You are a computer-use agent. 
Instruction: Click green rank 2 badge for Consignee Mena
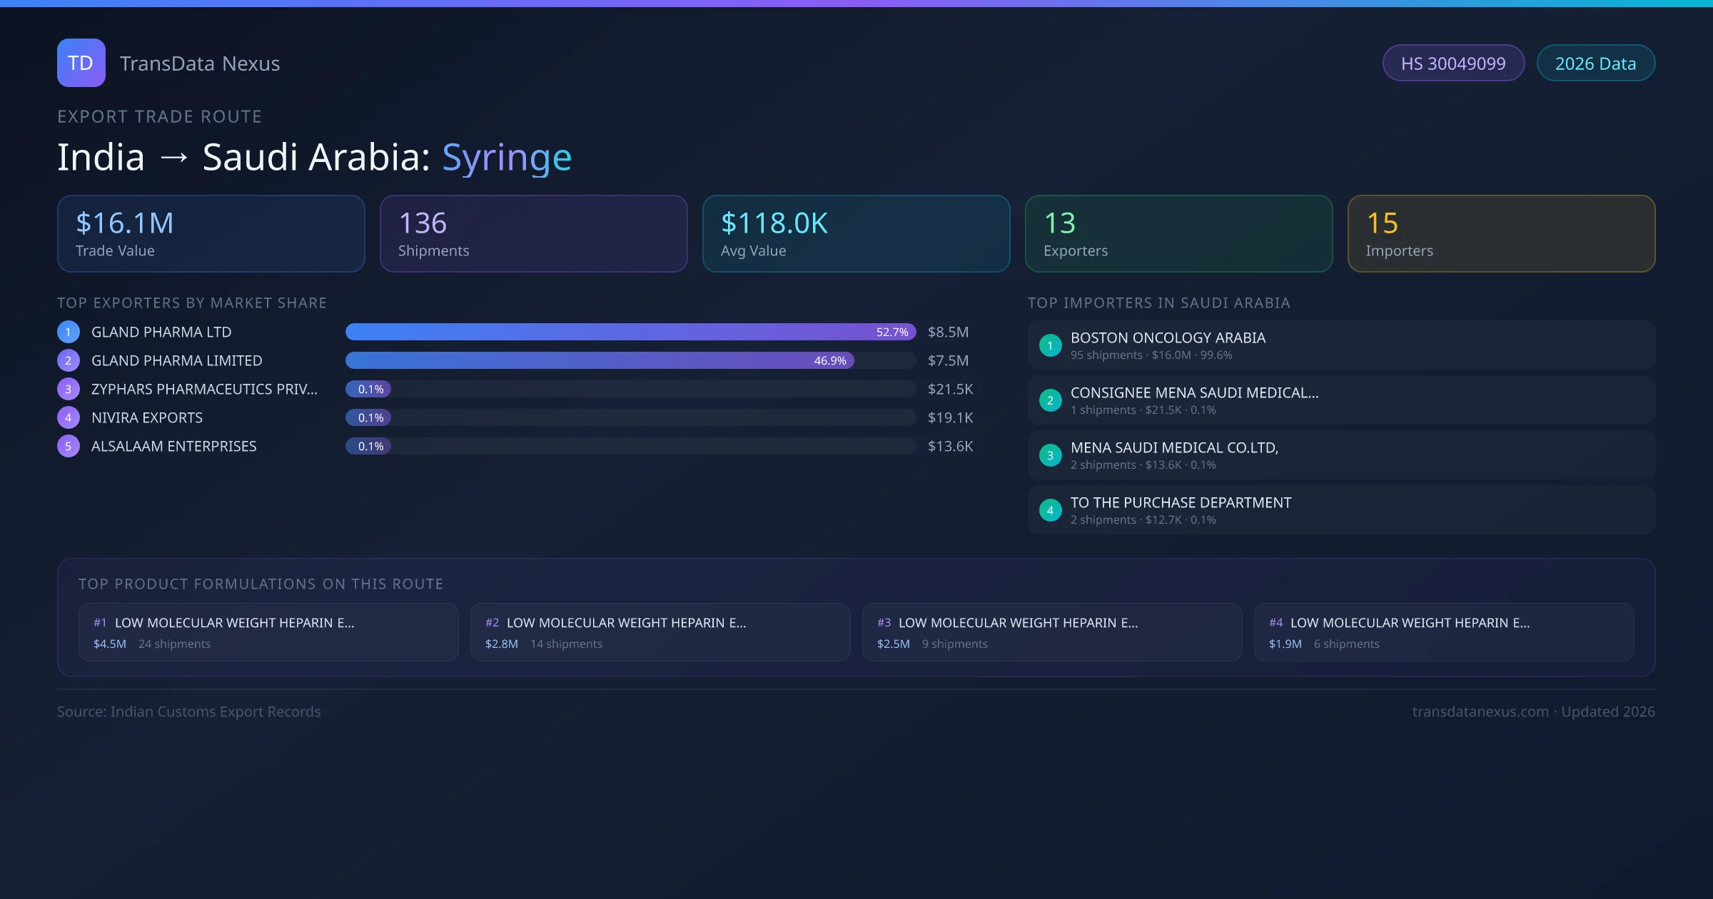coord(1050,400)
